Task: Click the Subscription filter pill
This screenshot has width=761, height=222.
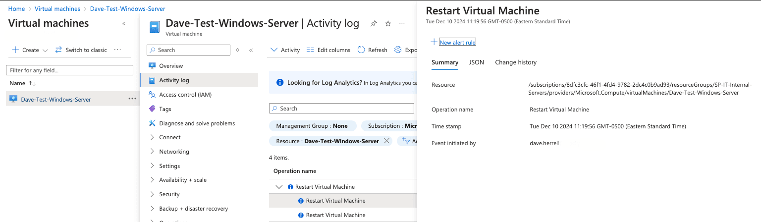Action: click(x=389, y=126)
